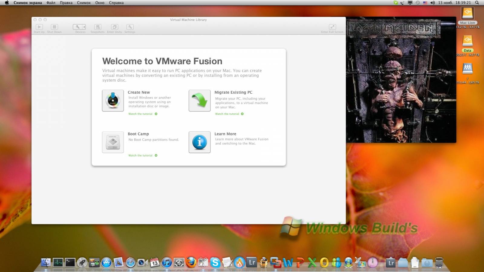Open Skype in the Dock

(215, 262)
